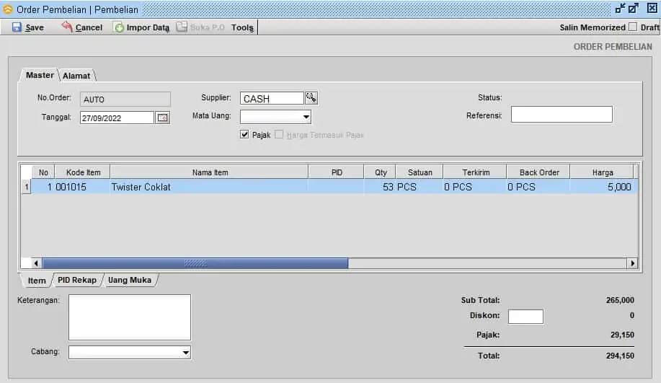661x383 pixels.
Task: Click the scrollbar right arrow
Action: (632, 263)
